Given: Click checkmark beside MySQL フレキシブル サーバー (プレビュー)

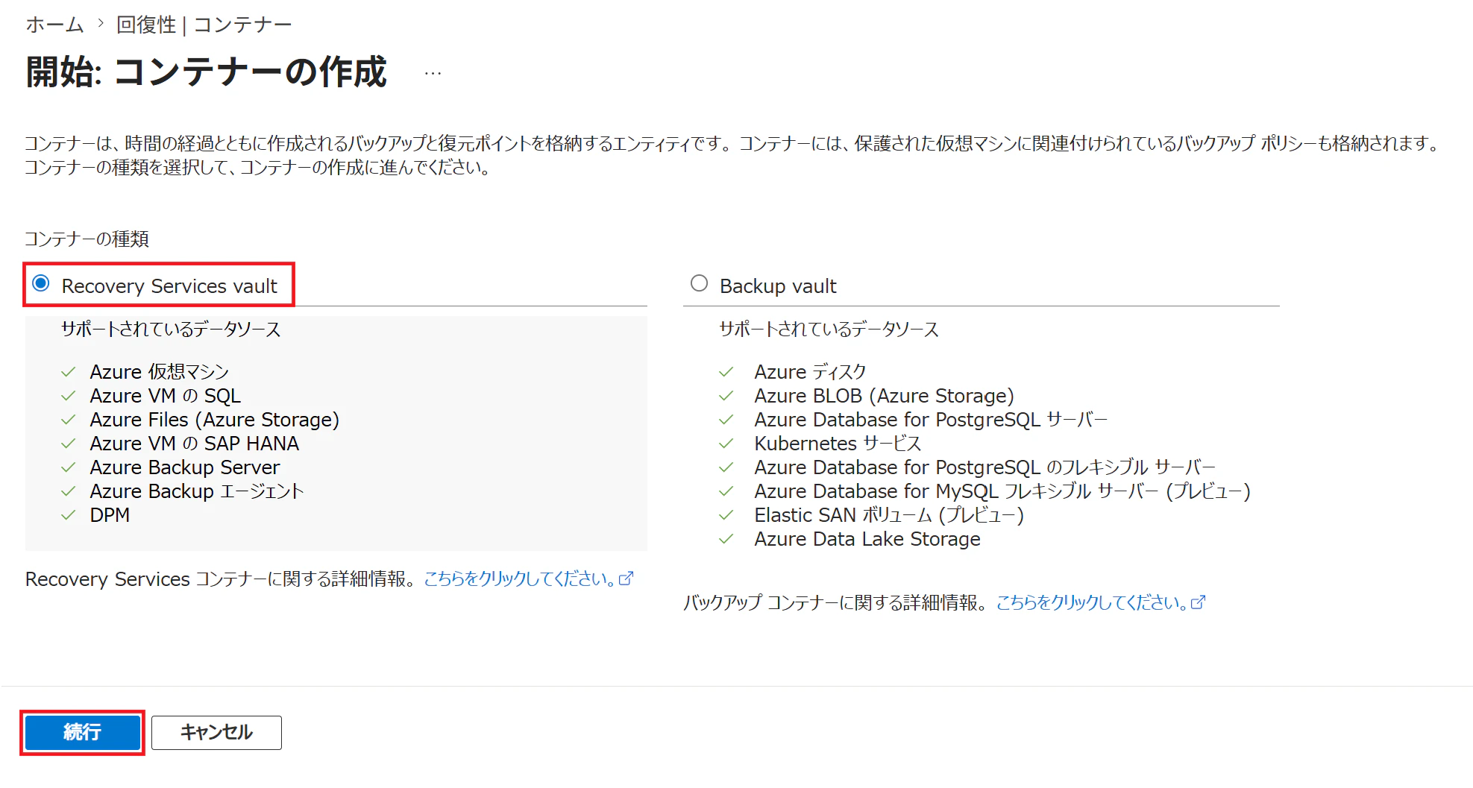Looking at the screenshot, I should click(726, 491).
